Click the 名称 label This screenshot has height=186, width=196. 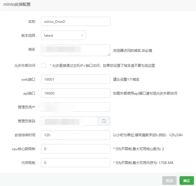pos(32,21)
